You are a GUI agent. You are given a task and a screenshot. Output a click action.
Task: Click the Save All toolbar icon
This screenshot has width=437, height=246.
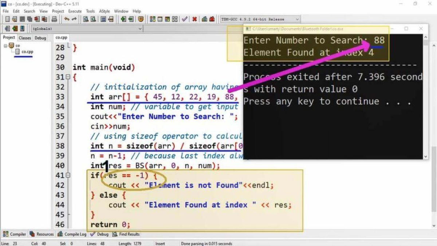(29, 19)
